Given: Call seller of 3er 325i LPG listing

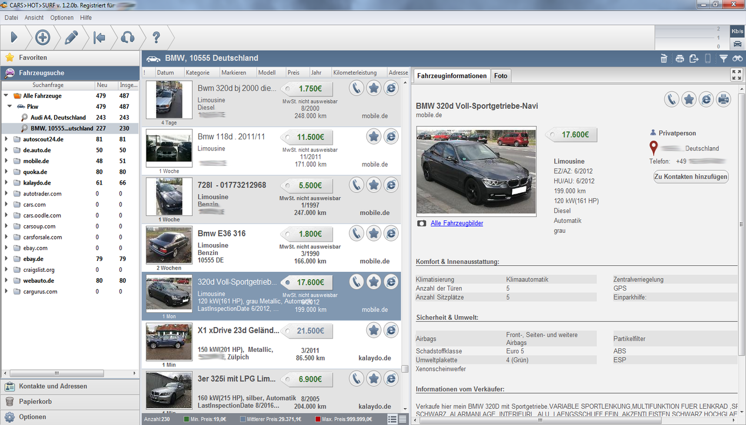Looking at the screenshot, I should click(x=356, y=378).
